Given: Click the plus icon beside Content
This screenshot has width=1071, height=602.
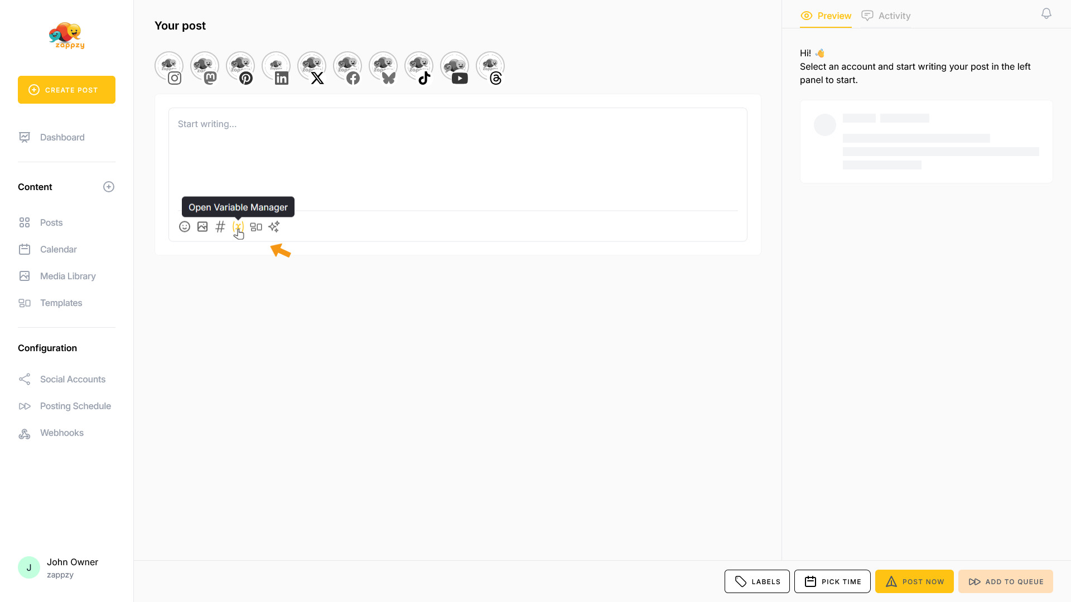Looking at the screenshot, I should (109, 187).
